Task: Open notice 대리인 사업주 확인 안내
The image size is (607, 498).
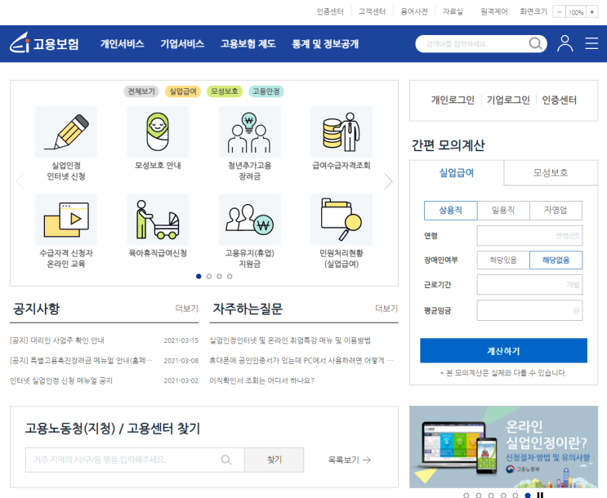Action: coord(57,340)
